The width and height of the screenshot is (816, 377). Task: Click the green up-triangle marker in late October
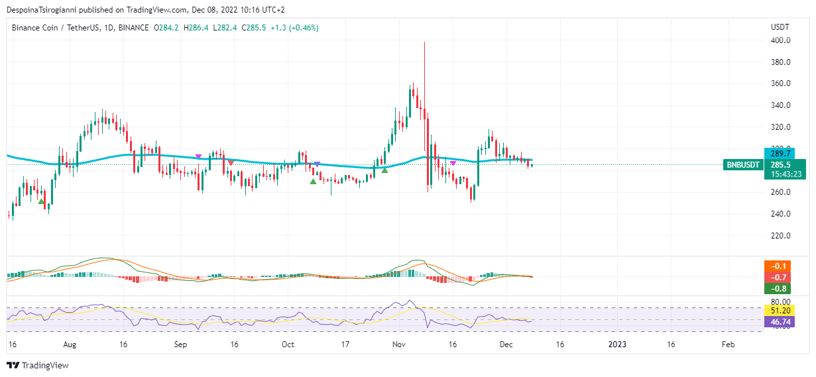coord(384,170)
